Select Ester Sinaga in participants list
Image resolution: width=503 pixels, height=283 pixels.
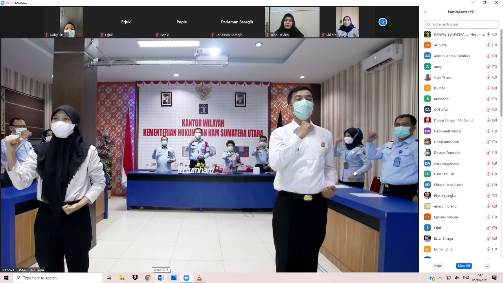coord(443,239)
